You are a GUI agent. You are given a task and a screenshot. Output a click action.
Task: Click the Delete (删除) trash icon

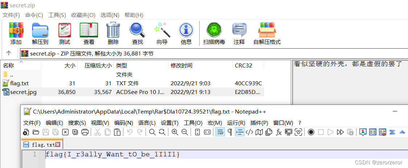click(x=113, y=30)
